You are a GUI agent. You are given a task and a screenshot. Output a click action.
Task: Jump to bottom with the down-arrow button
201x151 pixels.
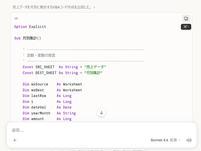(102, 112)
